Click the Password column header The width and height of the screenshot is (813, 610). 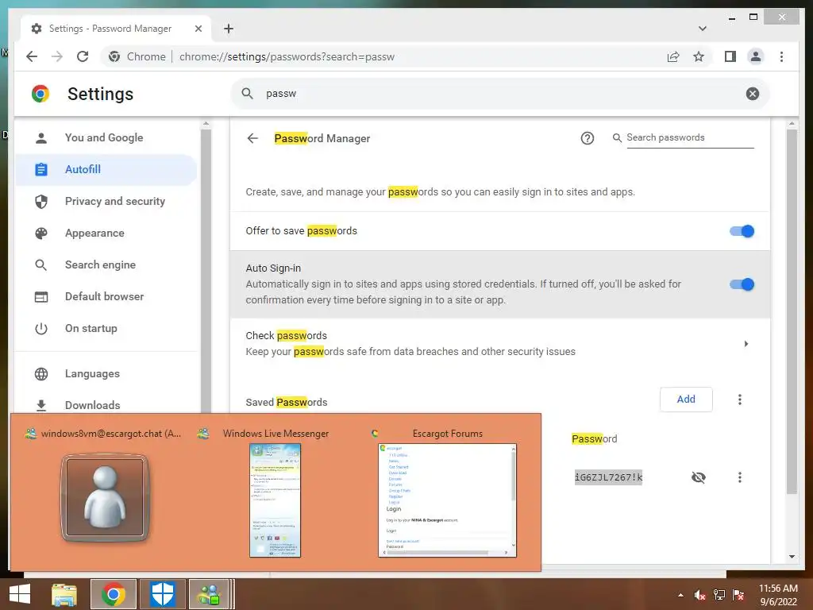594,438
